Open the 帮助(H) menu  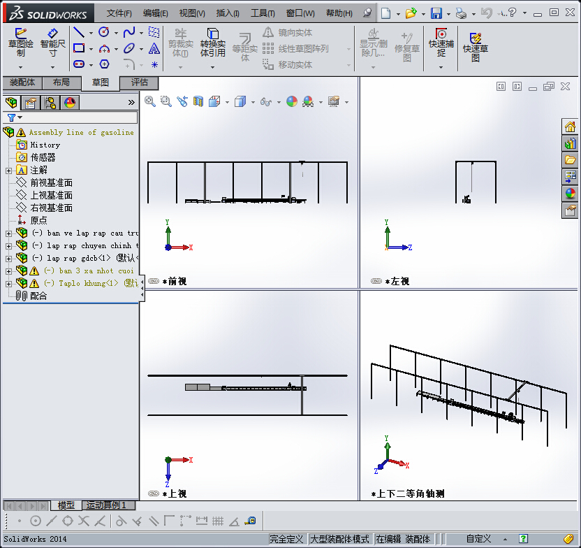tap(339, 13)
